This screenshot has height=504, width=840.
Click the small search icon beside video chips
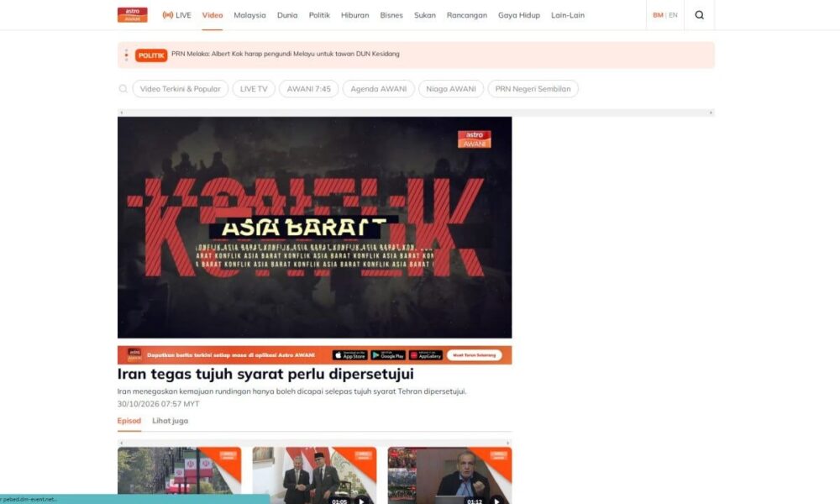(x=123, y=89)
